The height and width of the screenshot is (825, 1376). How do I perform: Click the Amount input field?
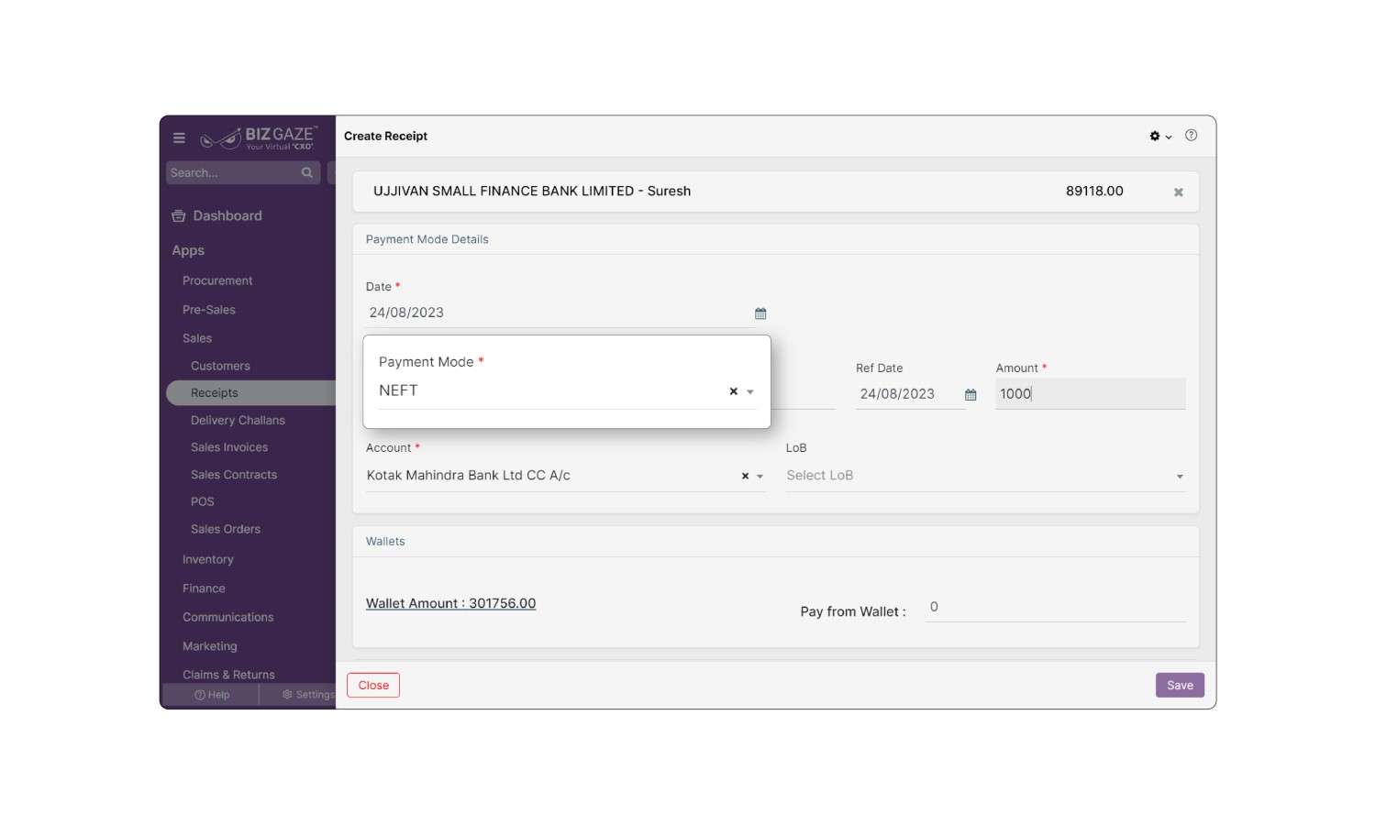1090,394
